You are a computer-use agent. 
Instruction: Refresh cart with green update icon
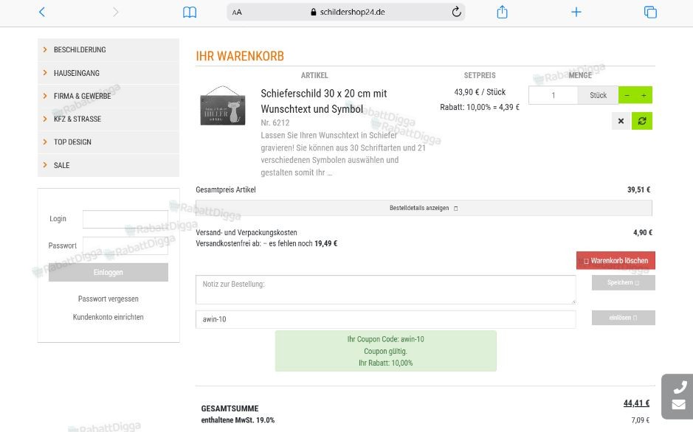(642, 121)
